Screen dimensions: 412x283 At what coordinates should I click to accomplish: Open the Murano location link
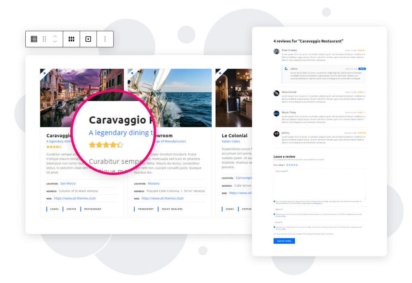[154, 183]
